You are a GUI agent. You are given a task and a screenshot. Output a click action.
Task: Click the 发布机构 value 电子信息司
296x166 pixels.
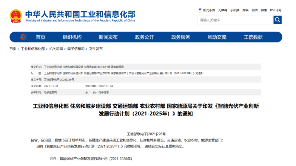pyautogui.click(x=50, y=93)
